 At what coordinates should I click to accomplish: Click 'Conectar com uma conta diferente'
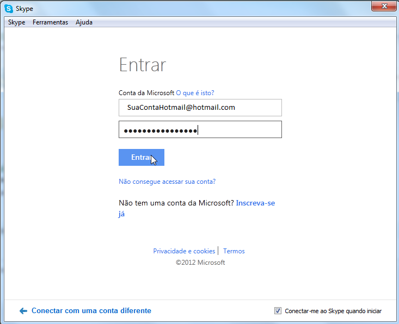click(x=91, y=310)
